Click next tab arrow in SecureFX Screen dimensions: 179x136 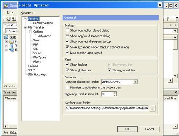[175, 25]
